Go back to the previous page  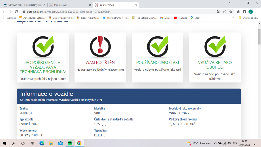(4, 12)
